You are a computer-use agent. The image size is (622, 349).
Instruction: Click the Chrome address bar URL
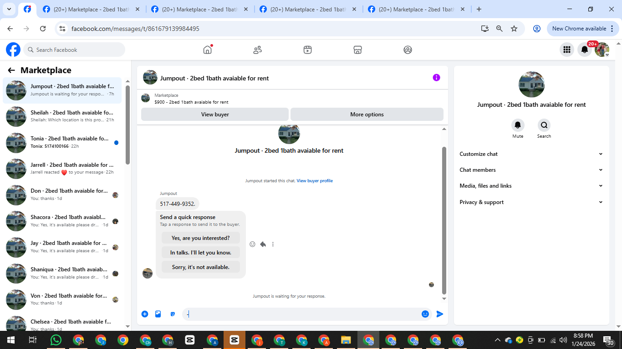[135, 29]
